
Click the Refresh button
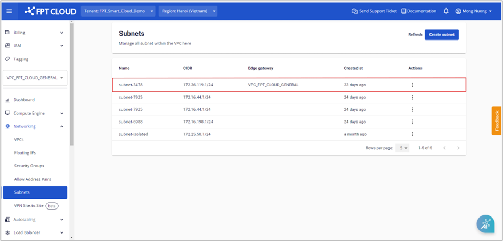415,34
